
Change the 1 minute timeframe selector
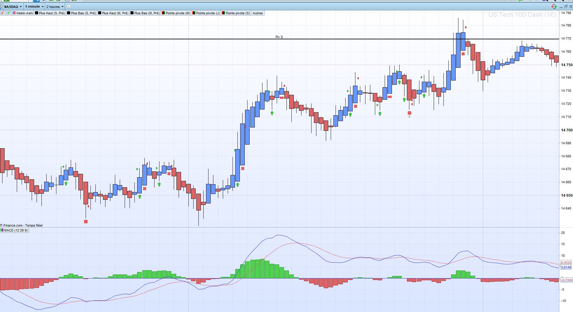click(x=34, y=6)
